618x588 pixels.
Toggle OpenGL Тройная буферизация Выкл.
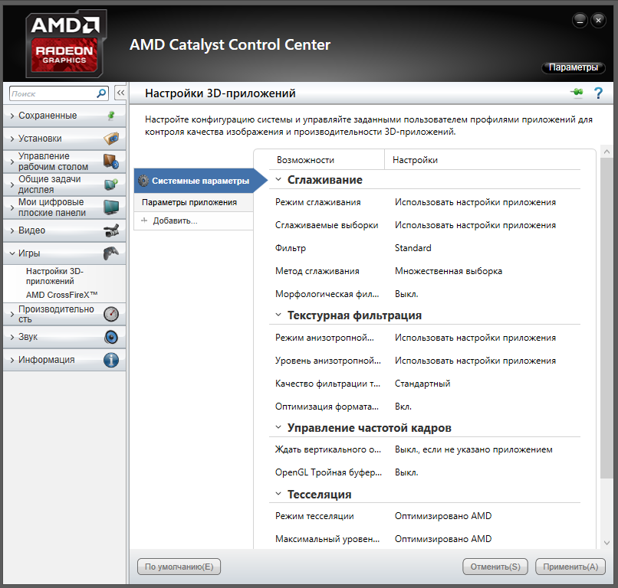[406, 472]
